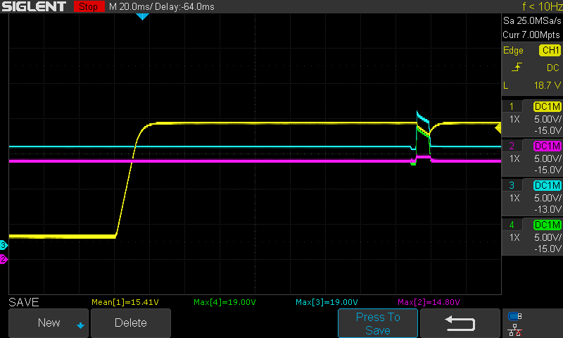Click channel 1 offset -15.0V value
Image resolution: width=563 pixels, height=338 pixels.
pos(548,130)
